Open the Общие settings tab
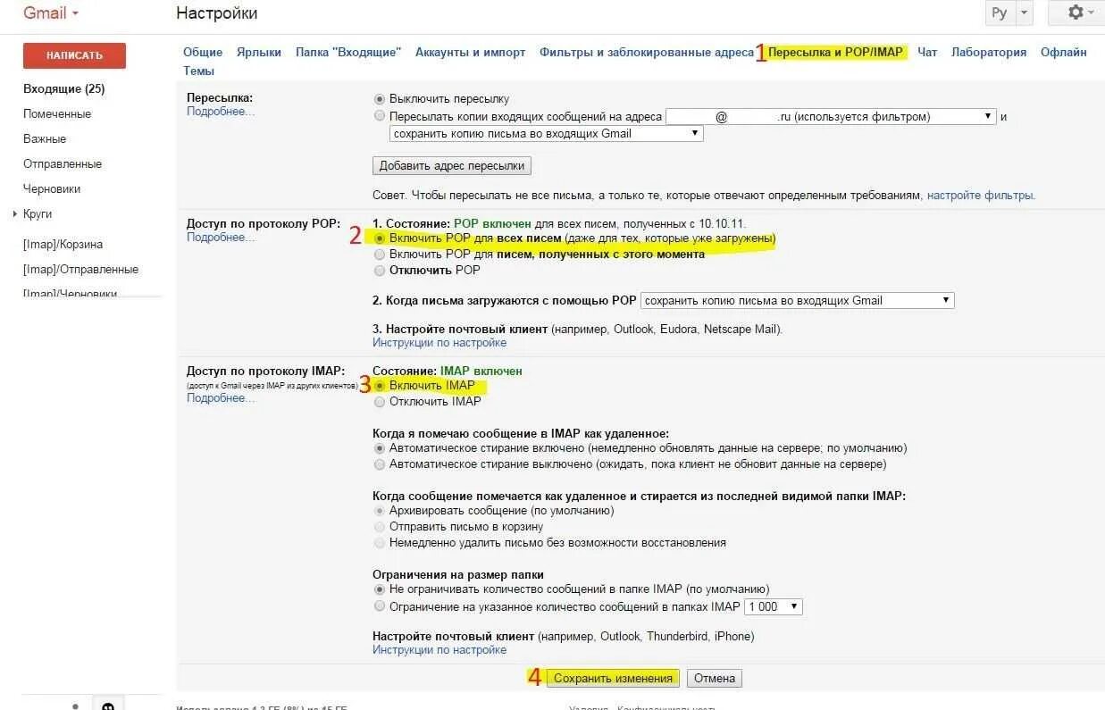The width and height of the screenshot is (1105, 710). (203, 53)
